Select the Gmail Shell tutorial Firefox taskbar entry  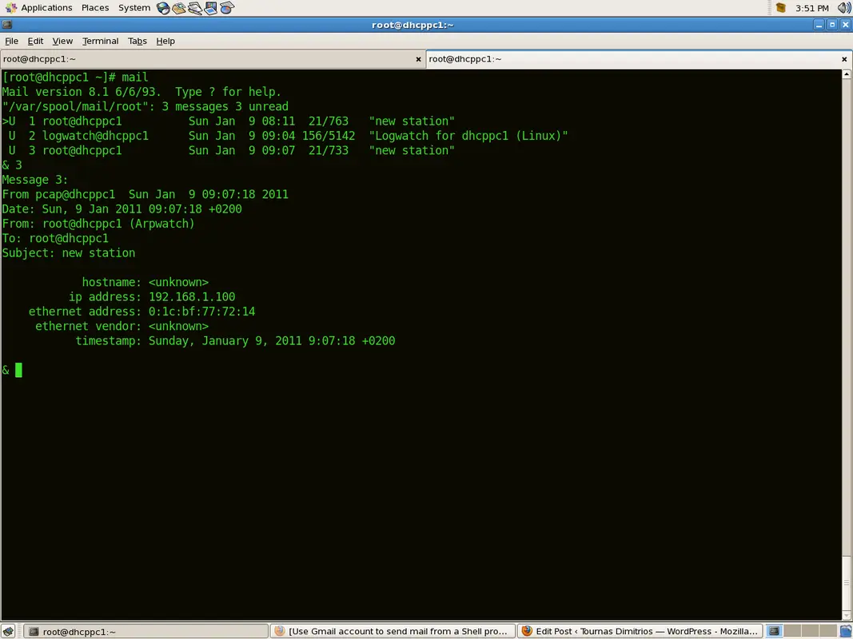392,631
